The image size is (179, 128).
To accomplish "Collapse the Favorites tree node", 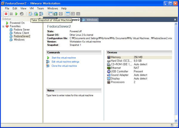I will pos(3,26).
